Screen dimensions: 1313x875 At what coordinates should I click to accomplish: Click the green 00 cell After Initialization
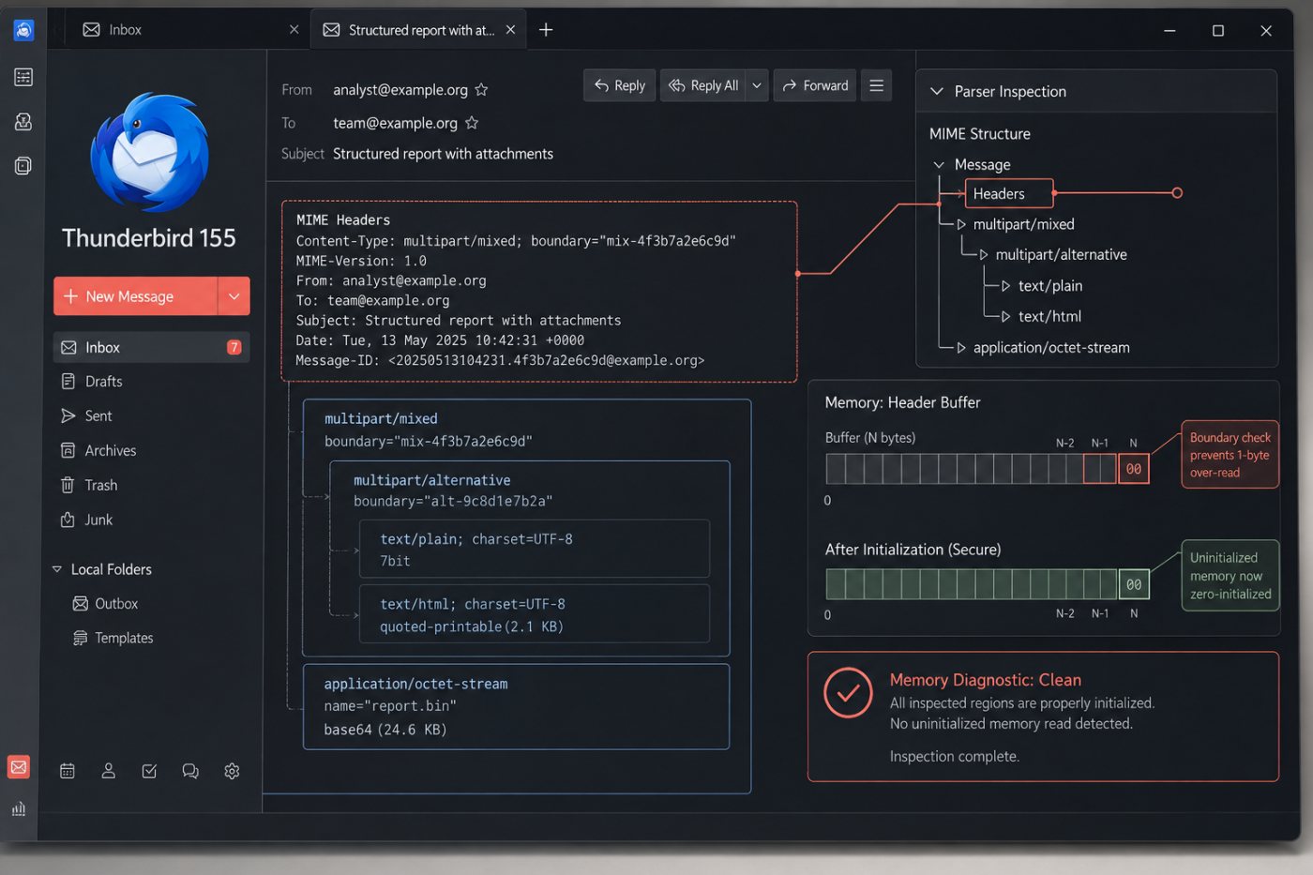(x=1134, y=584)
